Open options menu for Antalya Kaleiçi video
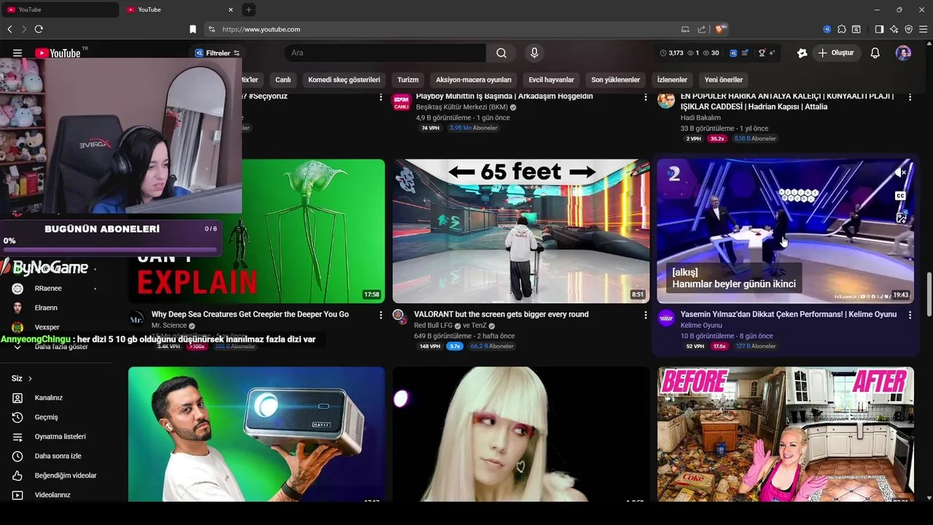The image size is (933, 525). coord(910,97)
